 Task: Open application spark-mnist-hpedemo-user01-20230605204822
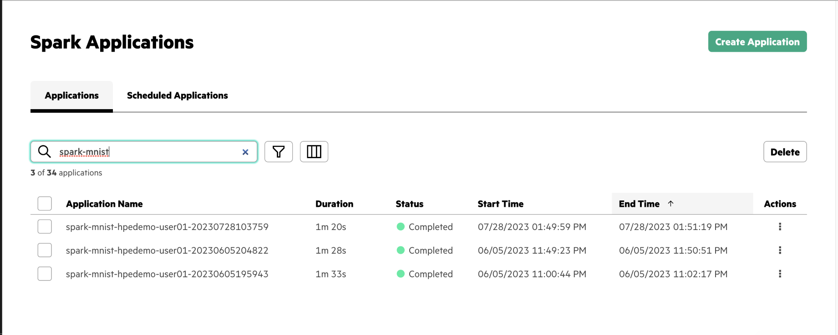[x=167, y=250]
